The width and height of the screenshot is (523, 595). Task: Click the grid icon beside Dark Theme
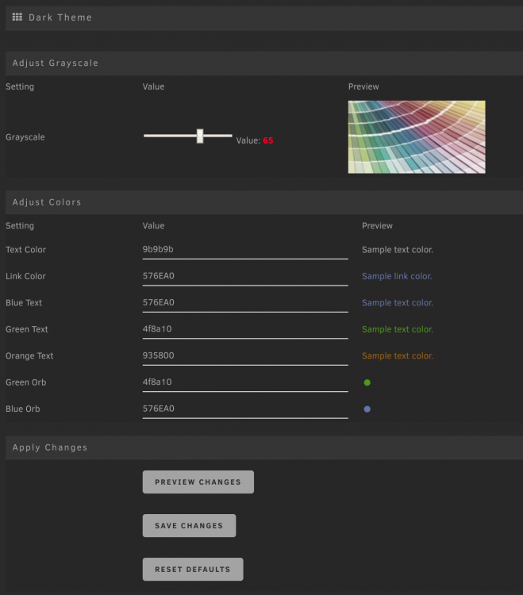coord(17,17)
